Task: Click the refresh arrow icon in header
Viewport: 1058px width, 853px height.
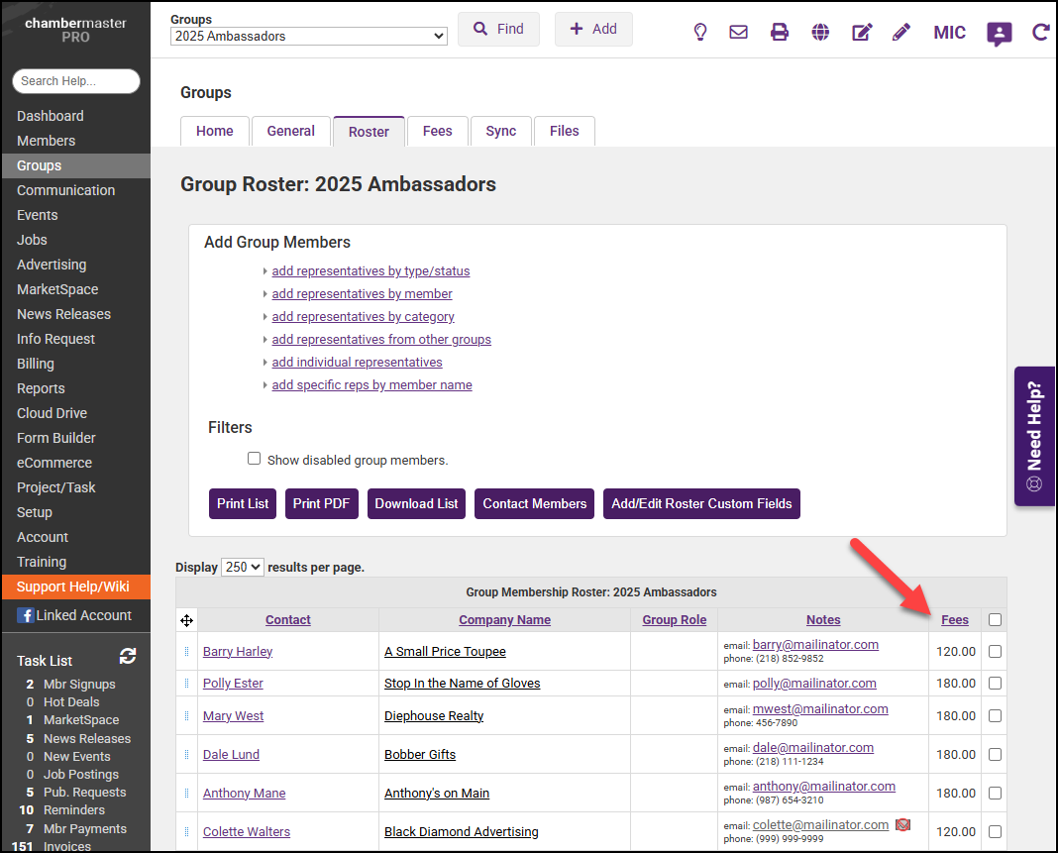Action: (1040, 32)
